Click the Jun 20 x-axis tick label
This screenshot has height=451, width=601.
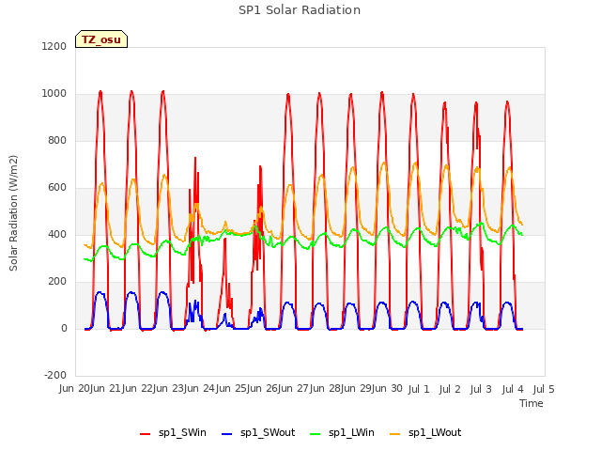click(x=74, y=389)
